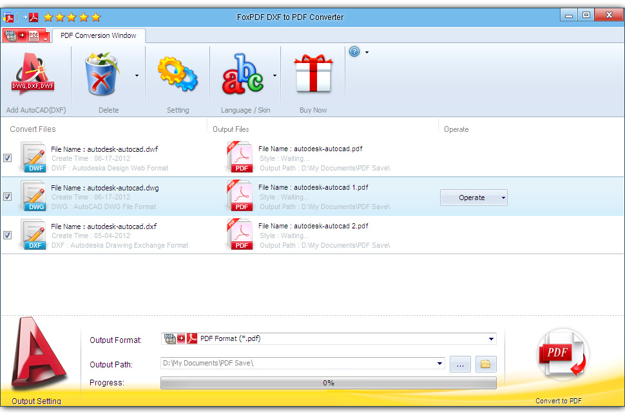625x415 pixels.
Task: Click the Convert to PDF icon
Action: click(x=562, y=354)
